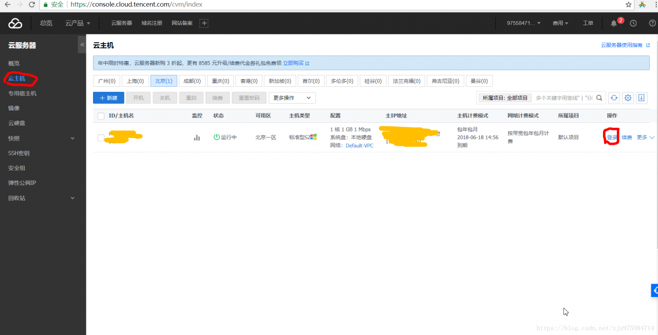The height and width of the screenshot is (335, 658).
Task: Focus the keyword search input field
Action: tap(564, 98)
